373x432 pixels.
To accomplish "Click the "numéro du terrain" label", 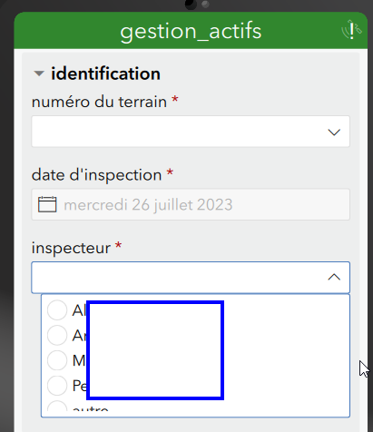I will point(99,102).
